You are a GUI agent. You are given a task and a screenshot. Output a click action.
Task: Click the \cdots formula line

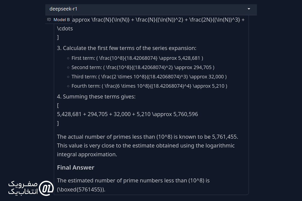click(x=65, y=28)
